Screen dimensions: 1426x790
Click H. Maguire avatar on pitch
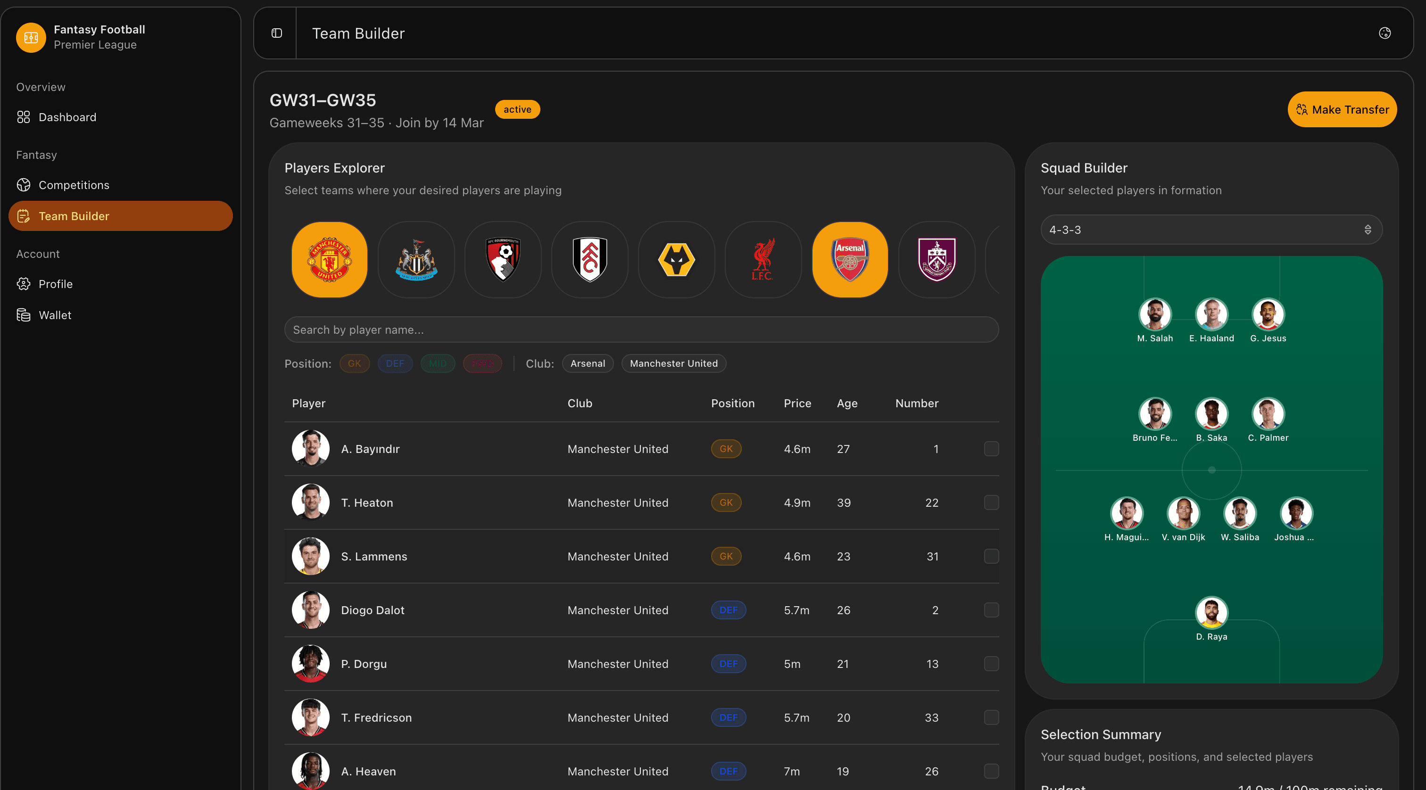click(1127, 513)
